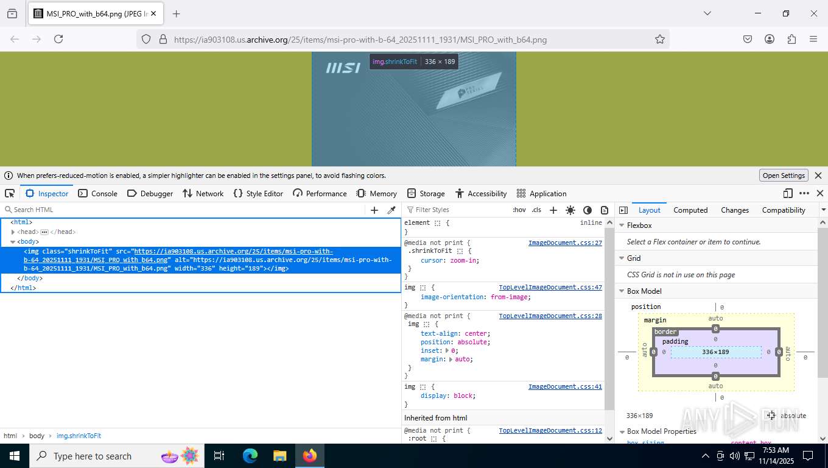This screenshot has width=828, height=468.
Task: Launch Microsoft Edge from the taskbar
Action: pyautogui.click(x=250, y=456)
